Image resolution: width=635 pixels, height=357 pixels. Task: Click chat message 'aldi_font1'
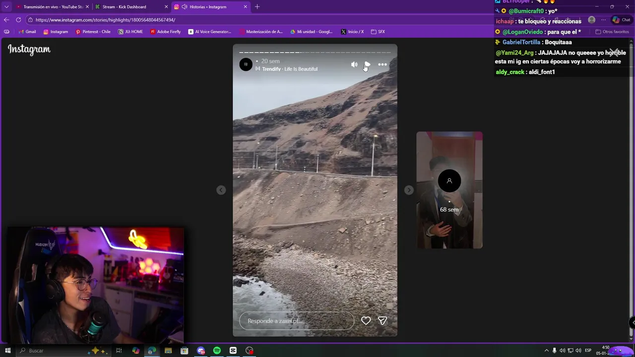pyautogui.click(x=542, y=72)
